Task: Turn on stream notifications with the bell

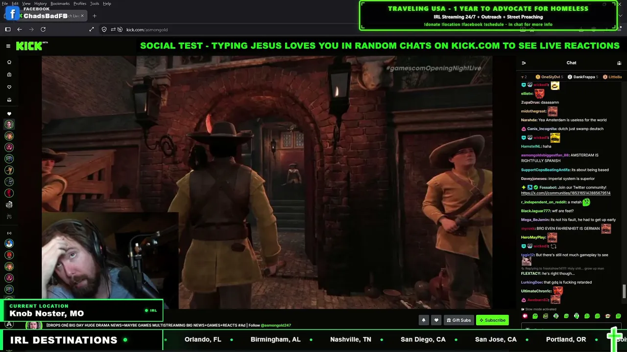Action: 424,320
